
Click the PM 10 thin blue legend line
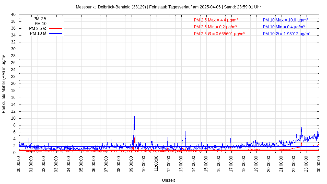(x=55, y=24)
